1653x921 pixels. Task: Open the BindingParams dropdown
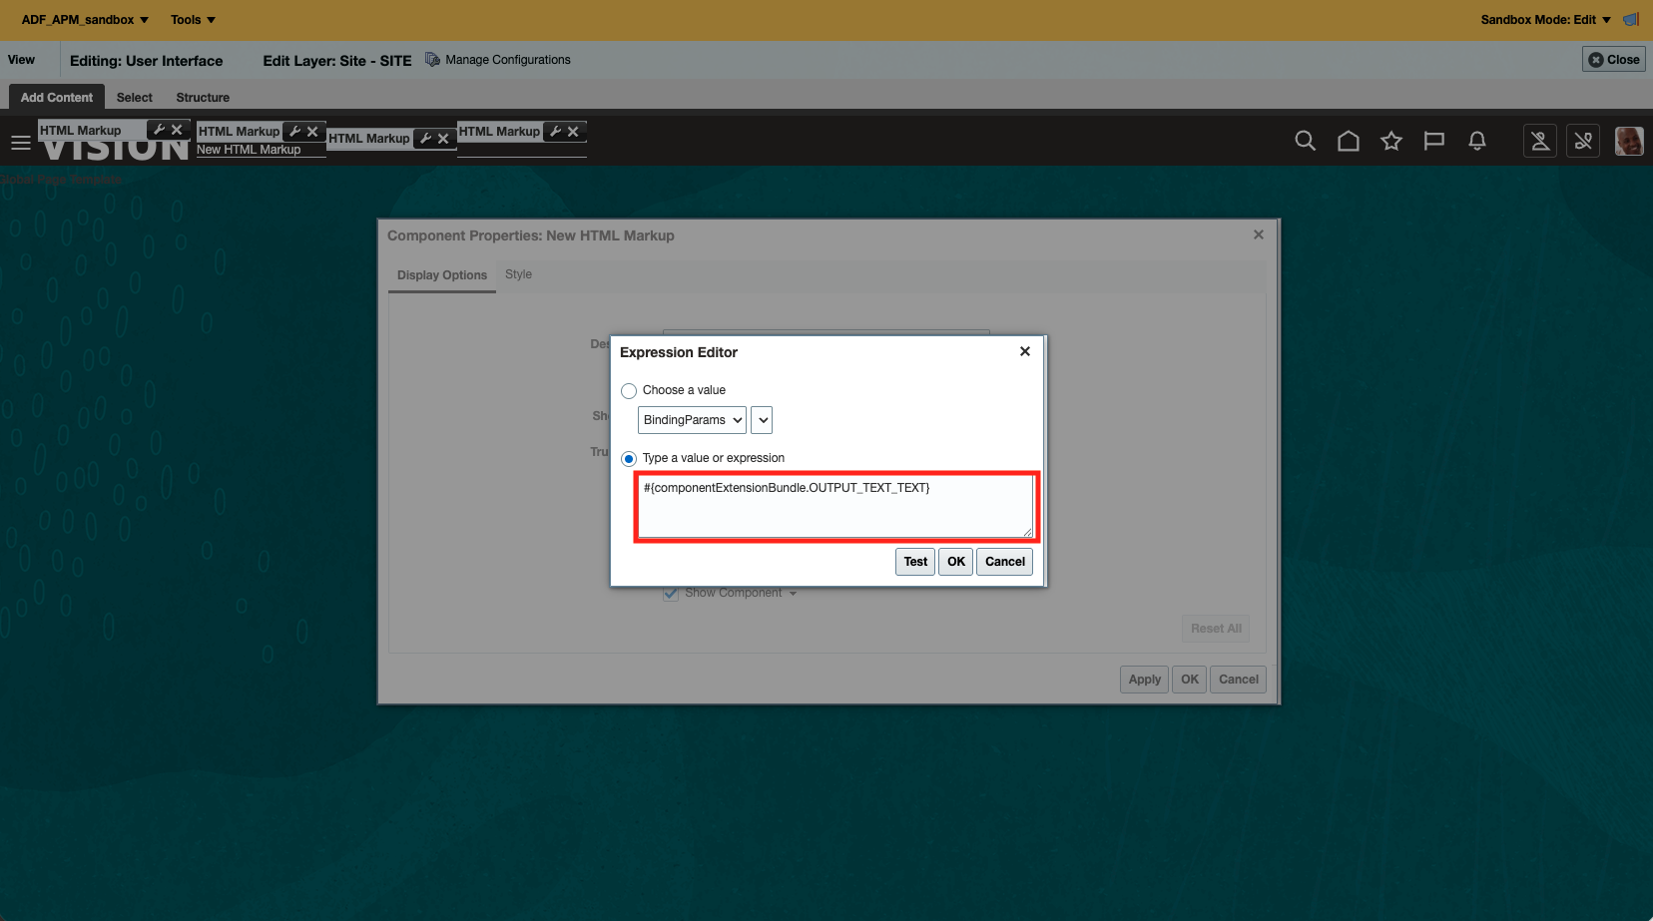pyautogui.click(x=691, y=419)
